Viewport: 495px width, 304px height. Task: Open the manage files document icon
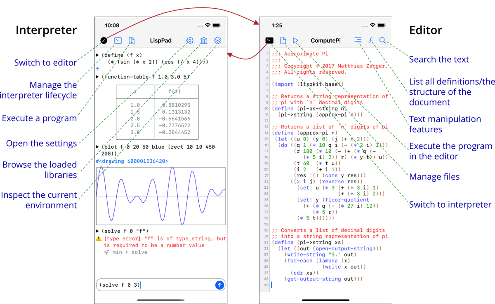pos(283,40)
